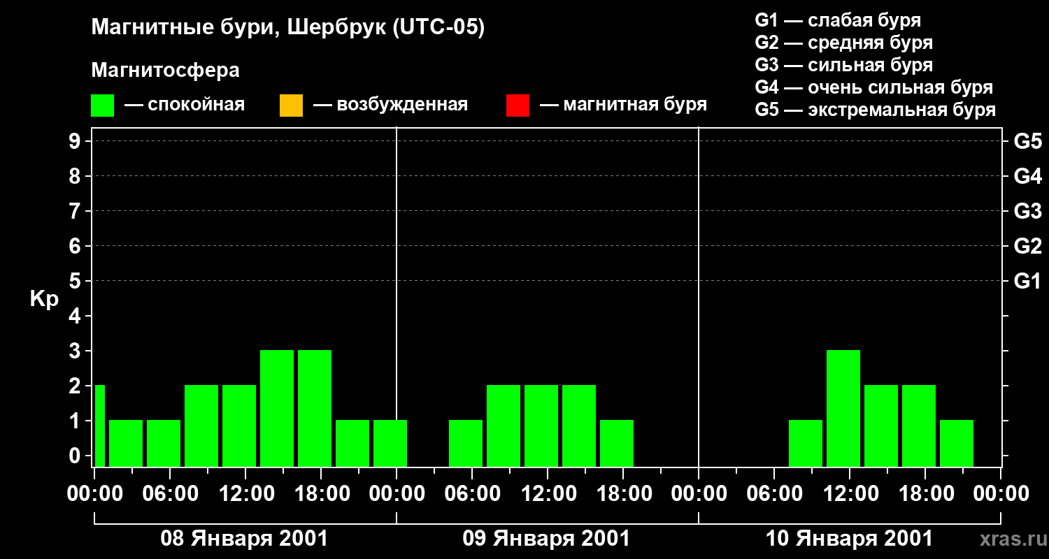Click the last Kp 1 bar on 10 January
1049x559 pixels.
tap(957, 443)
